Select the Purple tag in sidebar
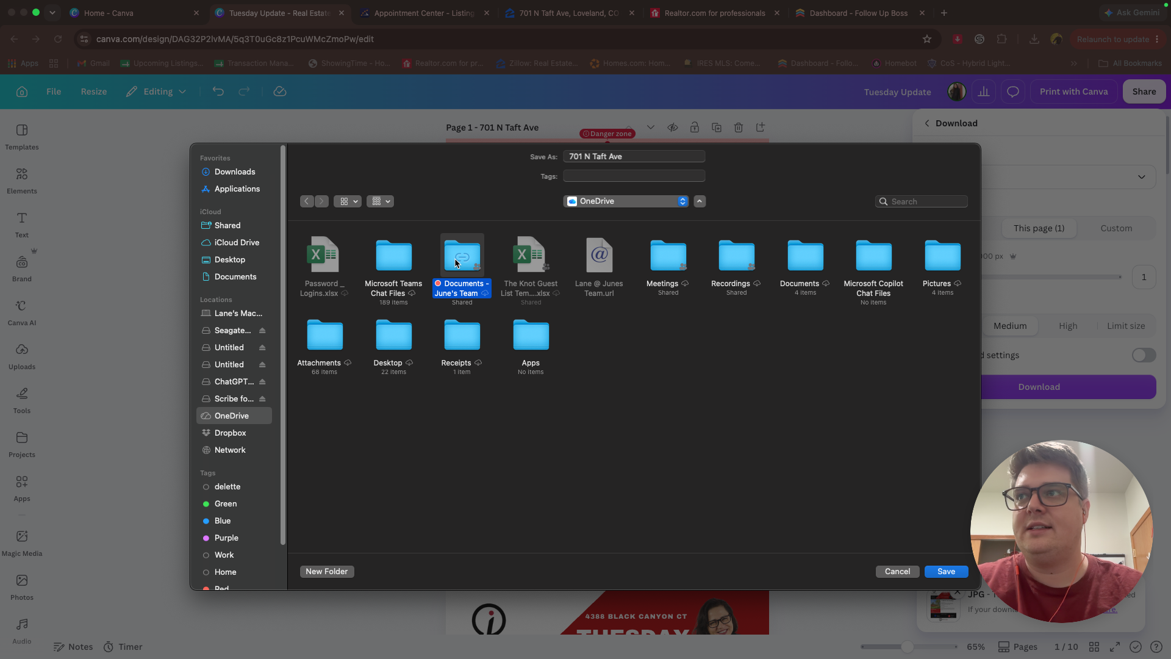The height and width of the screenshot is (659, 1171). tap(226, 538)
